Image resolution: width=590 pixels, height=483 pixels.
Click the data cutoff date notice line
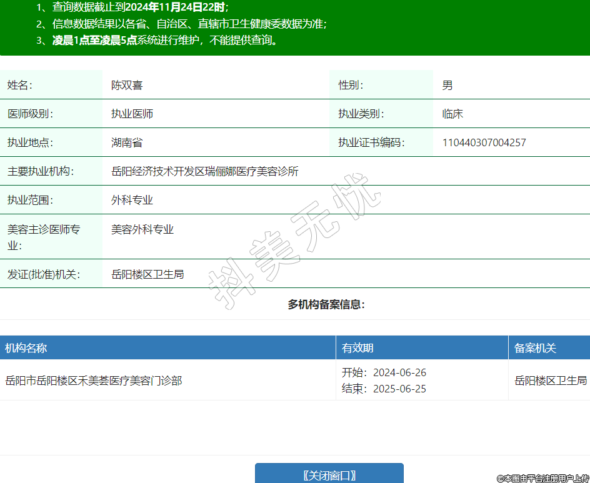click(x=140, y=7)
